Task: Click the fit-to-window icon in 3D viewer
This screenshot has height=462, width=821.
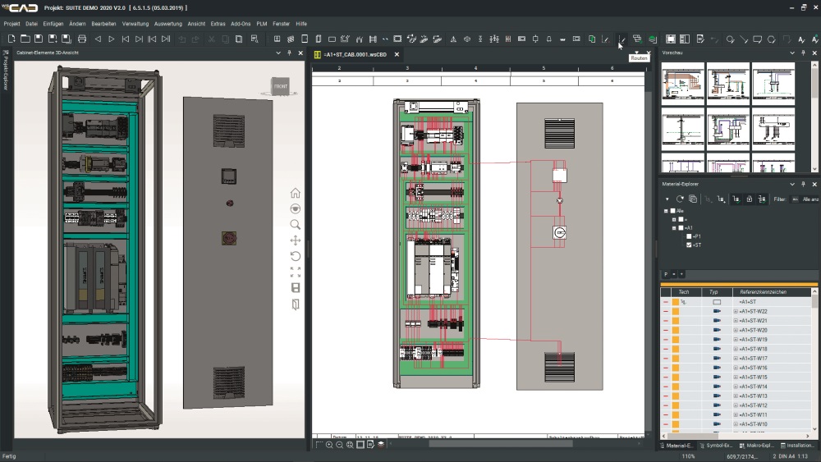Action: pyautogui.click(x=296, y=272)
